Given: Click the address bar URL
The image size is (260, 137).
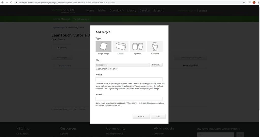Looking at the screenshot, I should pyautogui.click(x=67, y=3).
